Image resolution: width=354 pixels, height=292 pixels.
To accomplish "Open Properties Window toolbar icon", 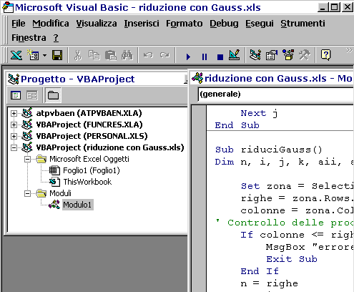I will point(272,55).
